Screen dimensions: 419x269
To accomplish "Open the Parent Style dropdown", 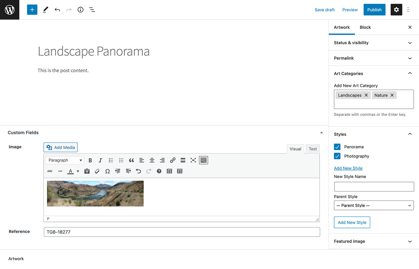I will coord(374,206).
